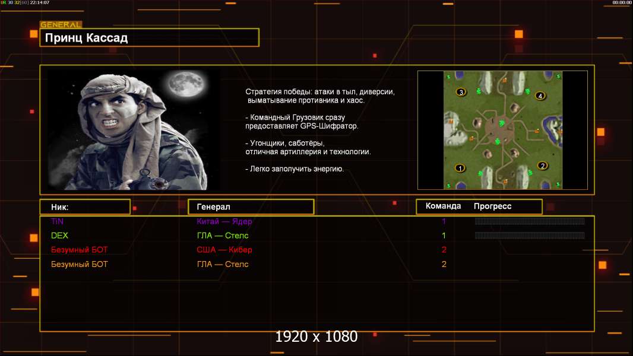Select start position 2 on map
The height and width of the screenshot is (356, 633).
pyautogui.click(x=543, y=166)
